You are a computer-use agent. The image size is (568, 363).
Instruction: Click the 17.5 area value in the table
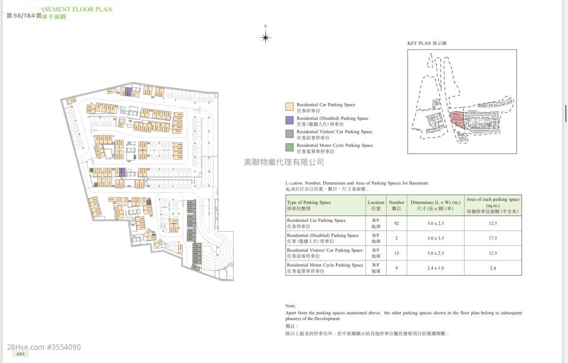point(493,238)
